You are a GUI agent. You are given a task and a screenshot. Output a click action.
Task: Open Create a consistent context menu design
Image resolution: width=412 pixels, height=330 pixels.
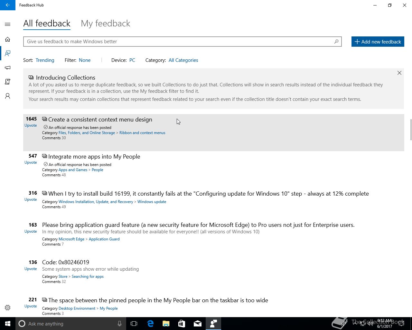(100, 120)
